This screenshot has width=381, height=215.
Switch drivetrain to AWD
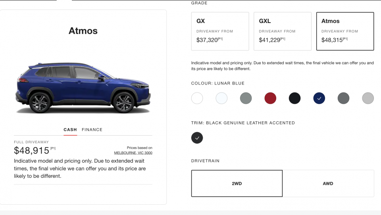(328, 183)
